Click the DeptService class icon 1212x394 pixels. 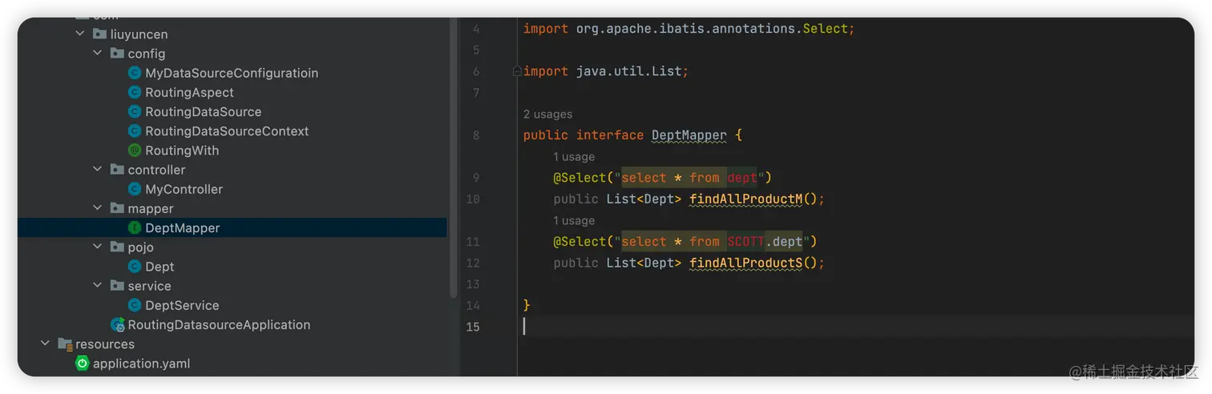coord(135,305)
